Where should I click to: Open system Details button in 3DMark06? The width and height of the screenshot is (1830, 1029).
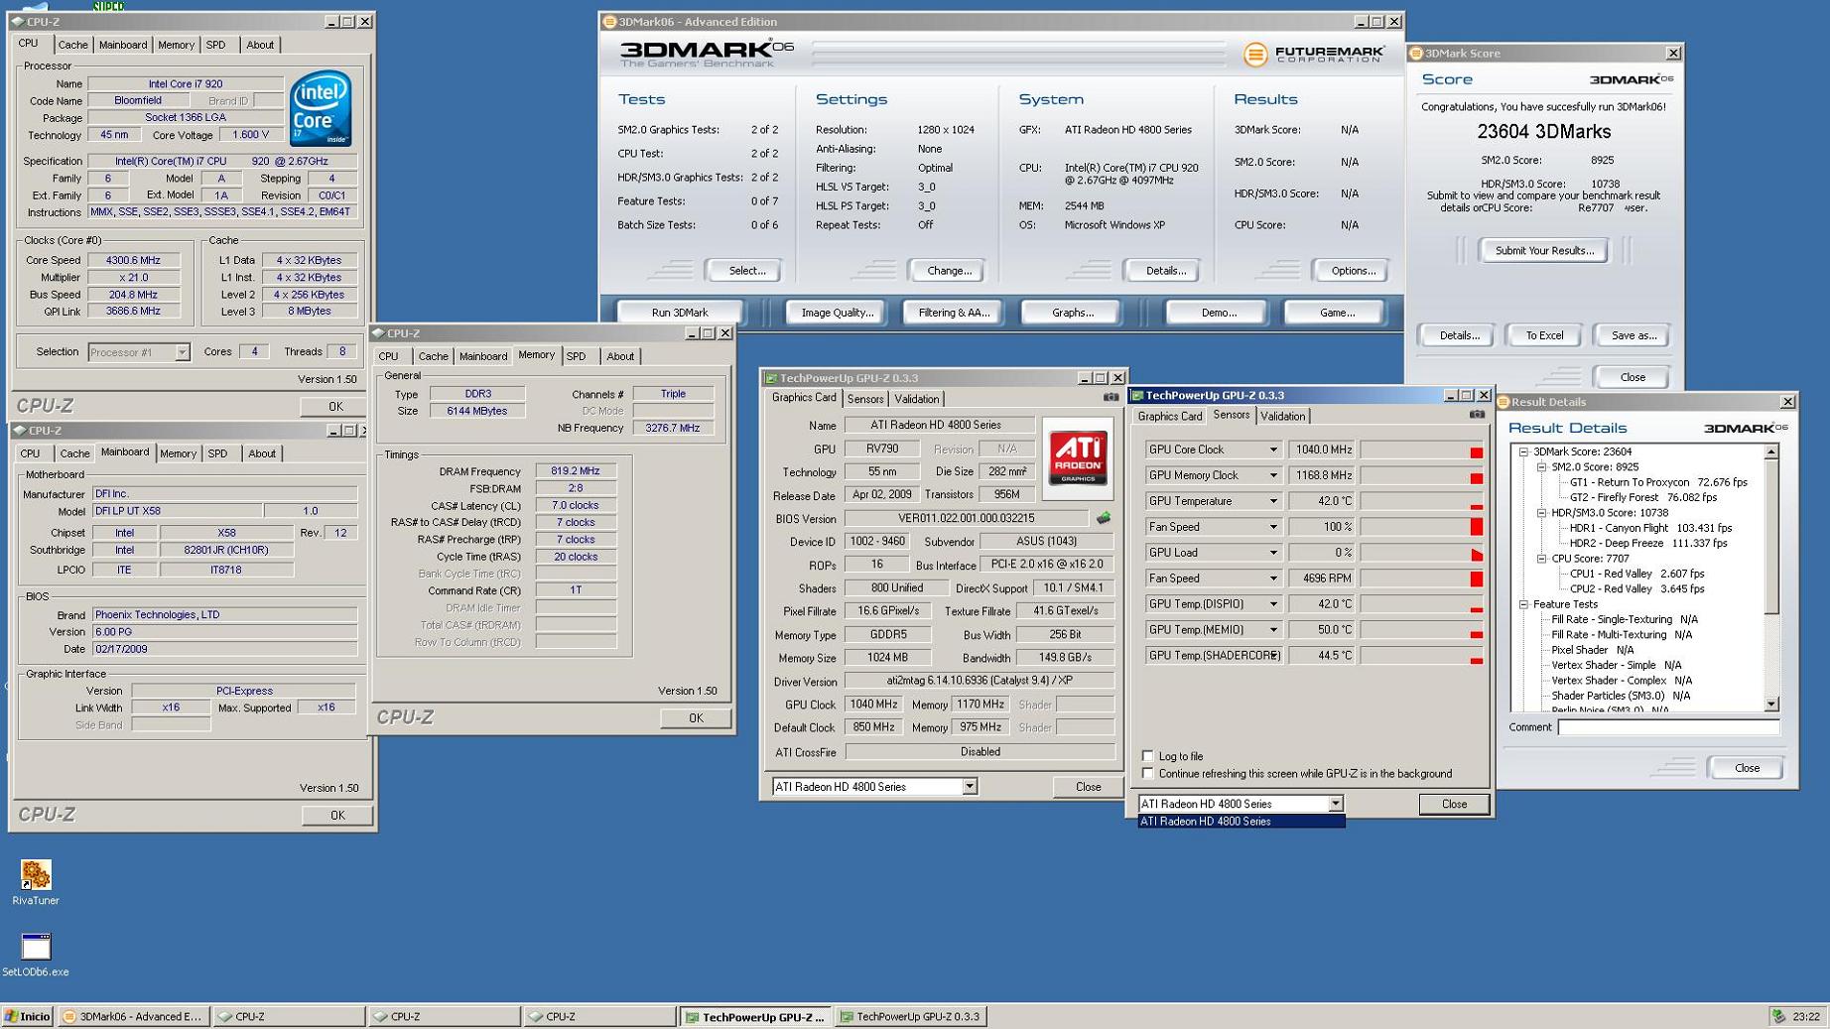[1165, 271]
